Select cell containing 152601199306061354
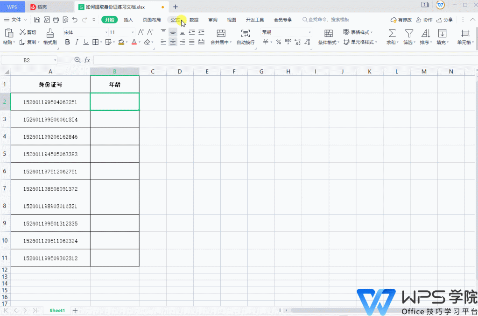Viewport: 478px width, 316px height. pos(50,120)
